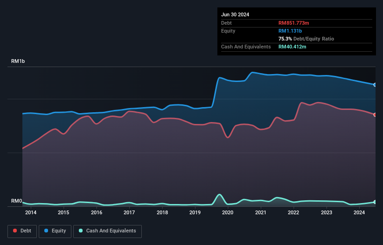This screenshot has height=245, width=383.
Task: Click the Jun 30 2024 tooltip date
Action: click(x=235, y=14)
